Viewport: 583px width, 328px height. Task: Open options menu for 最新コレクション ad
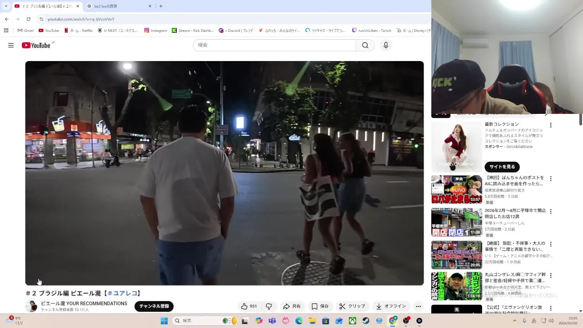551,125
